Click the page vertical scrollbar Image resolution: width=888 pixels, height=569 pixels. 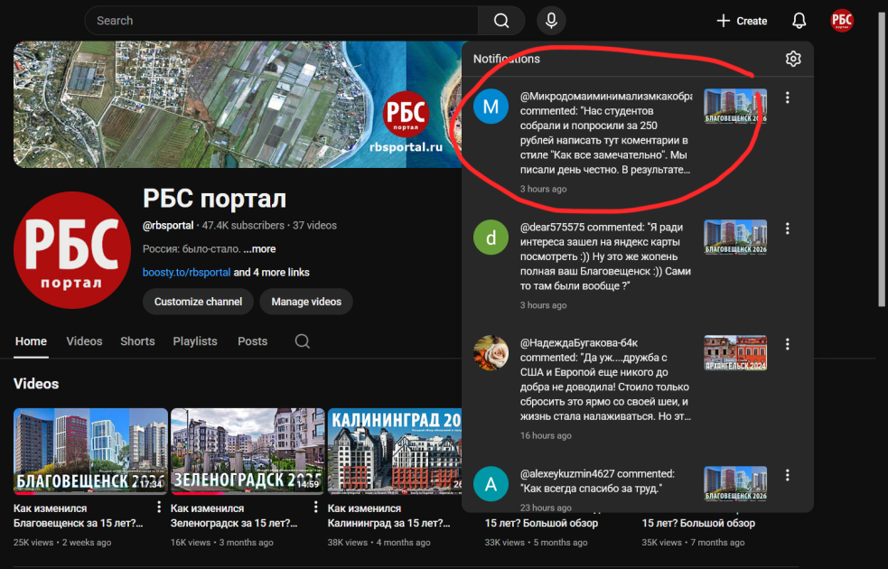pos(881,159)
